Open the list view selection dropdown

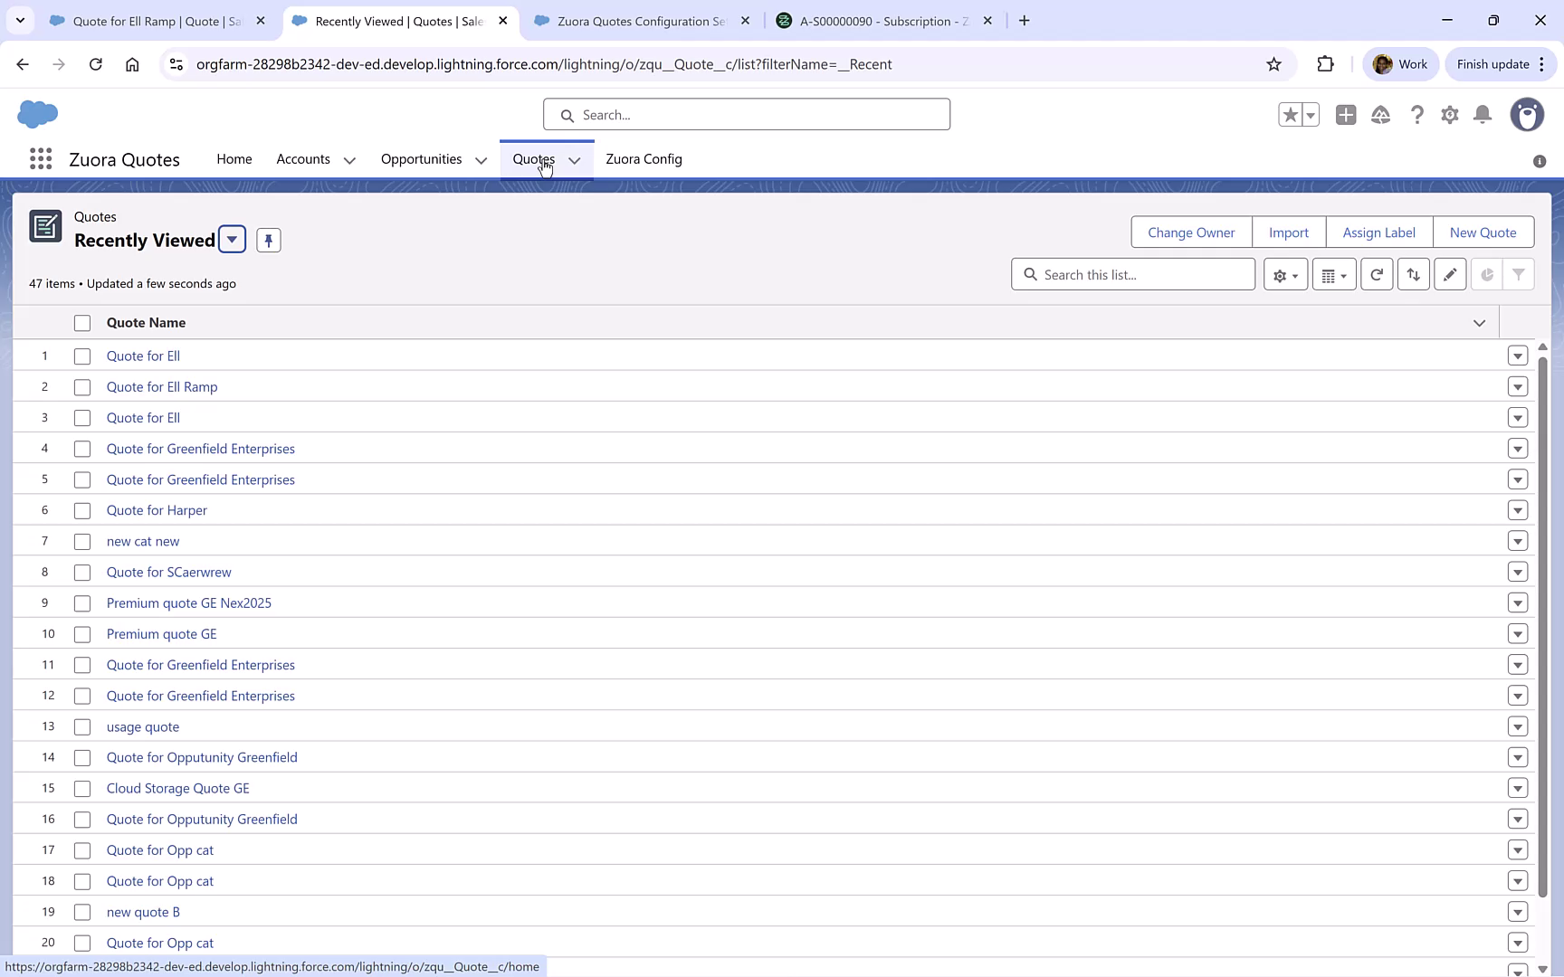pyautogui.click(x=232, y=240)
